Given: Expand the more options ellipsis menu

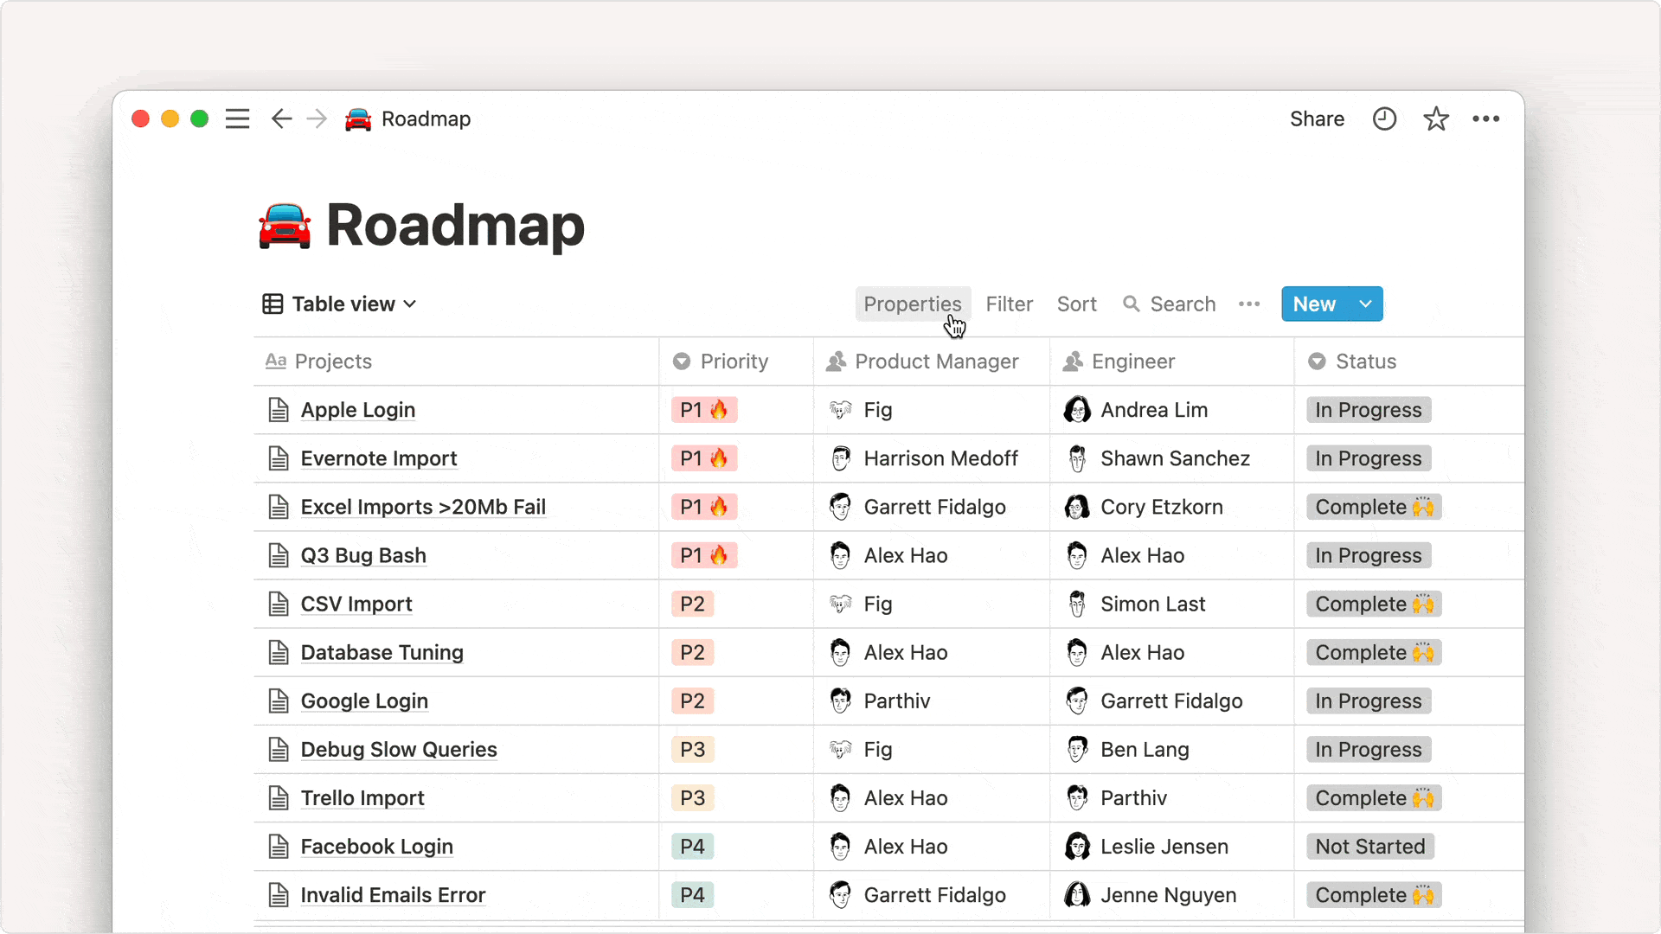Looking at the screenshot, I should pos(1249,304).
